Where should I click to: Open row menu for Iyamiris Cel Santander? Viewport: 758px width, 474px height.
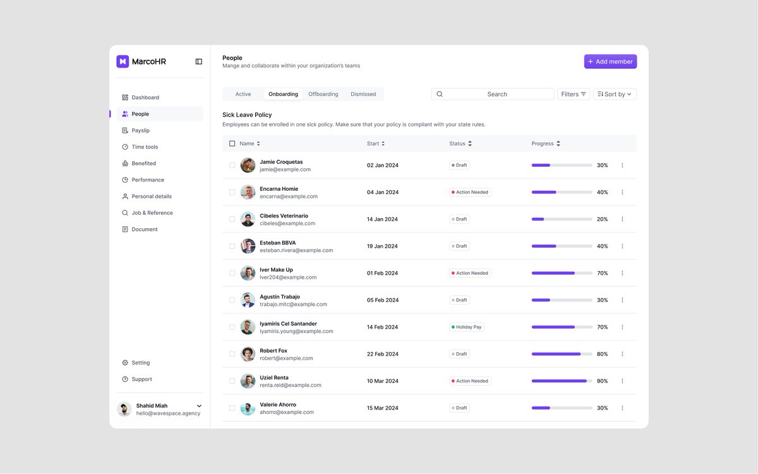(622, 327)
